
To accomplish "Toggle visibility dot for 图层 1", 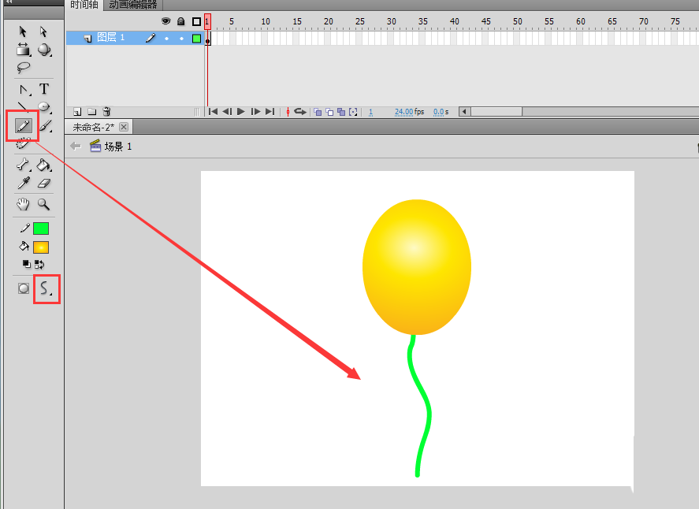I will click(167, 39).
